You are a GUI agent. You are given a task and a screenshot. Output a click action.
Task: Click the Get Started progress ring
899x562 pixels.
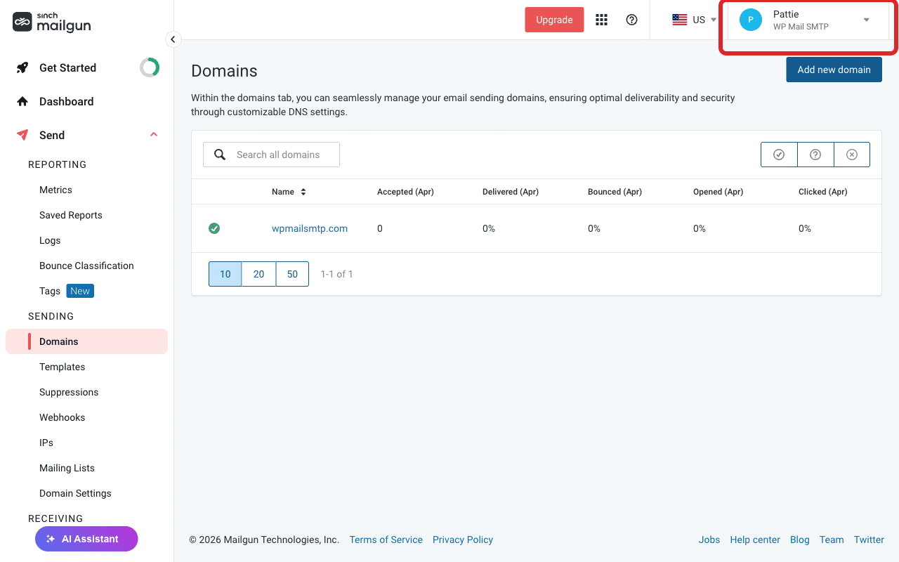150,67
